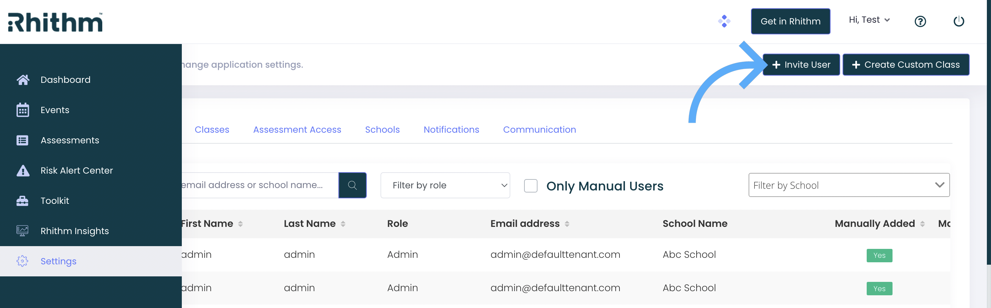The height and width of the screenshot is (308, 991).
Task: Sort by Email address arrows
Action: click(567, 224)
